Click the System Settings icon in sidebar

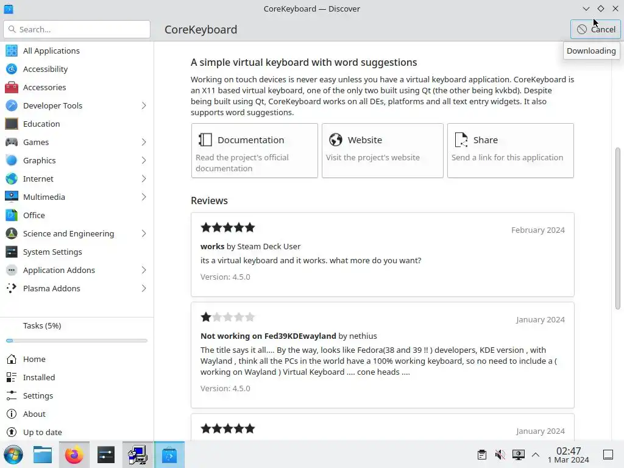[12, 252]
